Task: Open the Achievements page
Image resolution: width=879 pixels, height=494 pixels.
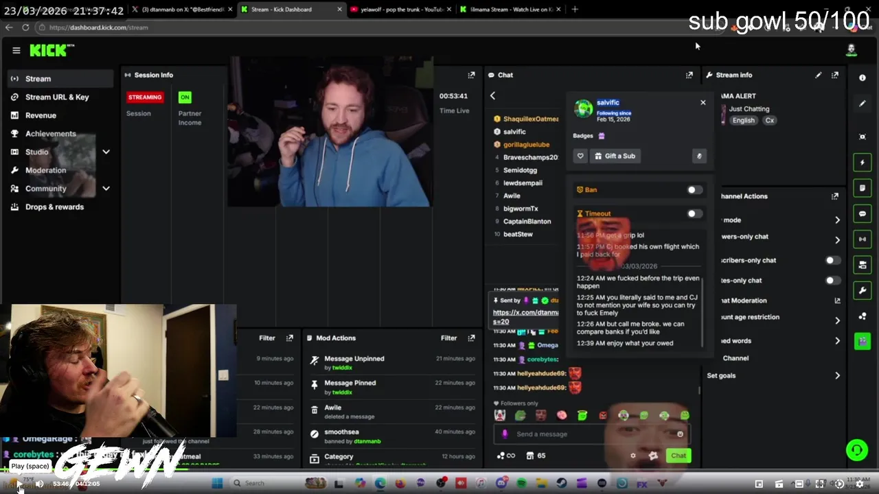Action: tap(50, 134)
